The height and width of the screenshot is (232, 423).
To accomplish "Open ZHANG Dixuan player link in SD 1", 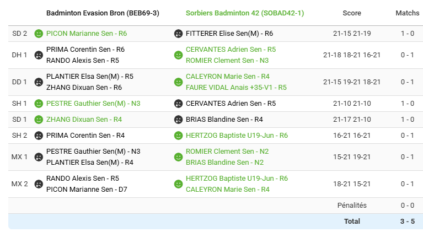I will click(84, 120).
